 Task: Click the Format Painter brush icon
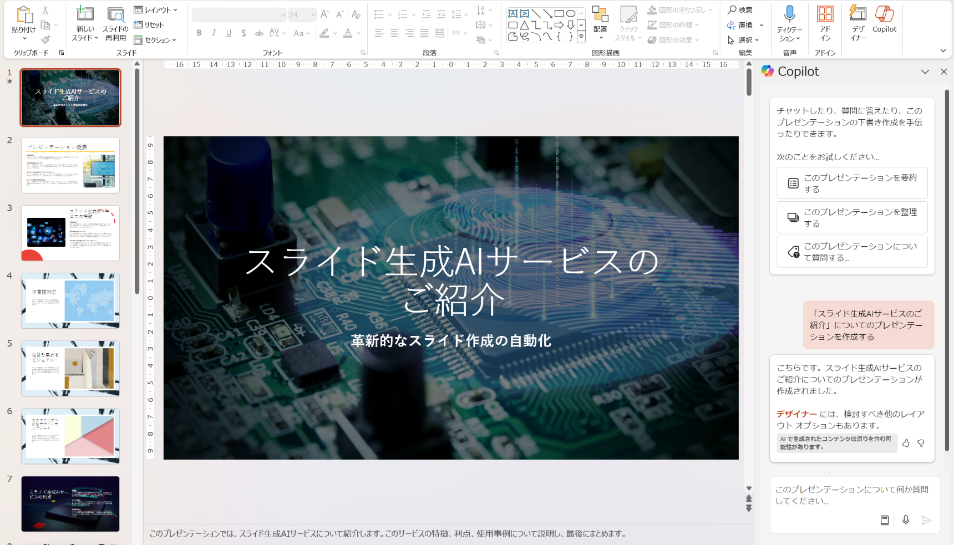[45, 39]
